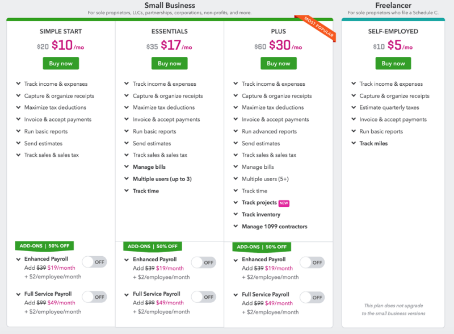The width and height of the screenshot is (454, 334).
Task: Buy the Self-Employed plan
Action: [x=393, y=64]
